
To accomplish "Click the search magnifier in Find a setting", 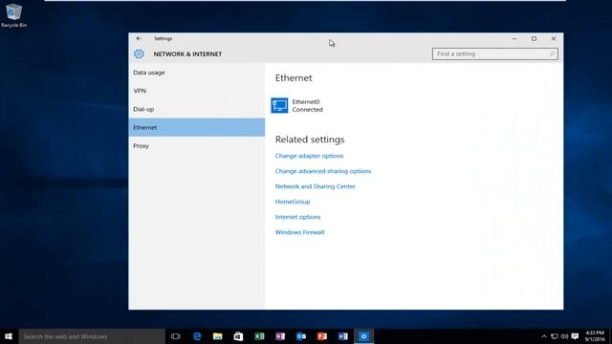I will [552, 54].
